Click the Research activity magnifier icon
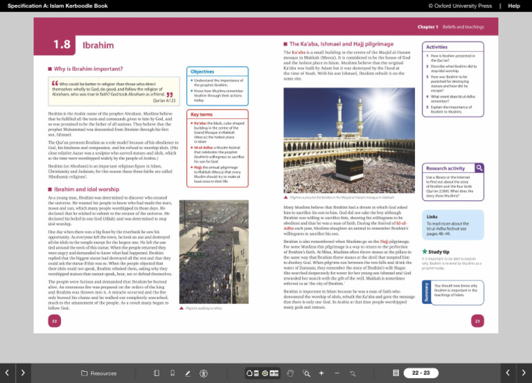Viewport: 532px width, 383px height. pyautogui.click(x=479, y=168)
